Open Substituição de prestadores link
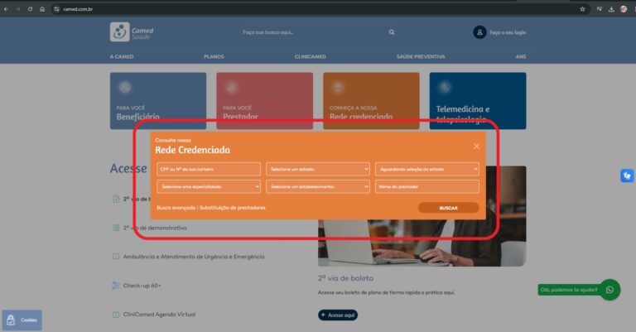Image resolution: width=636 pixels, height=332 pixels. coord(233,208)
